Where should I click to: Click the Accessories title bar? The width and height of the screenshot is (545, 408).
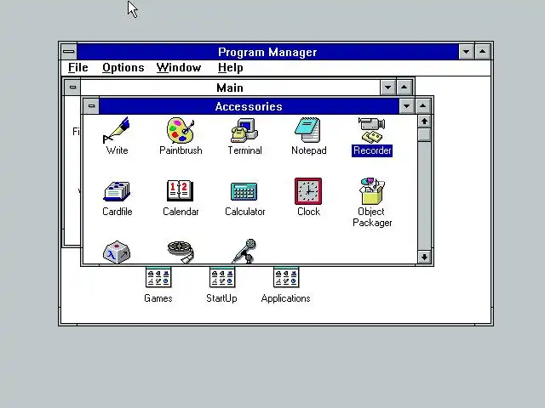pos(249,106)
